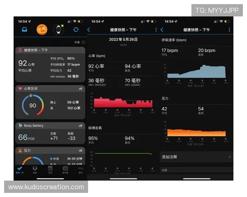Open the 更多 three-dots tab
This screenshot has width=247, height=197.
[x=81, y=170]
